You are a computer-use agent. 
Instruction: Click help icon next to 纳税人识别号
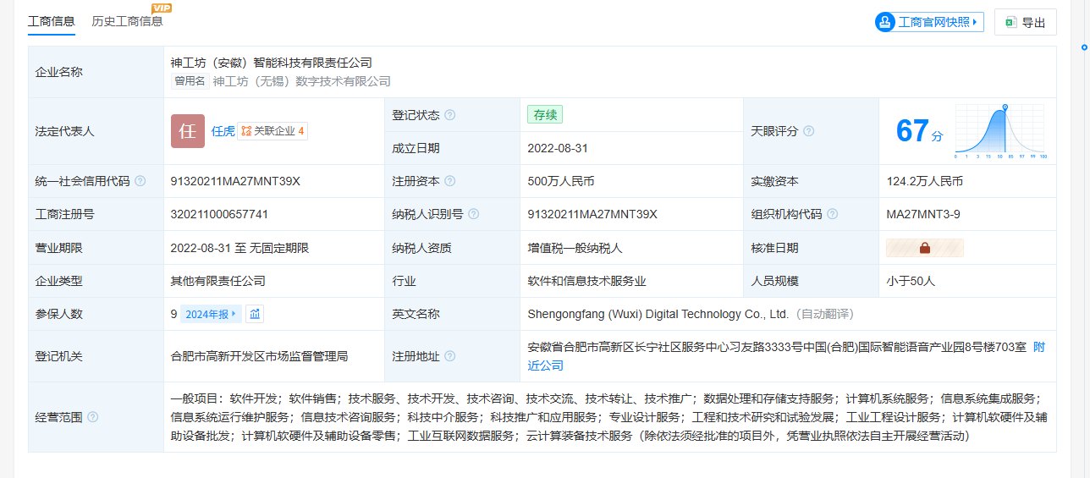click(x=474, y=214)
